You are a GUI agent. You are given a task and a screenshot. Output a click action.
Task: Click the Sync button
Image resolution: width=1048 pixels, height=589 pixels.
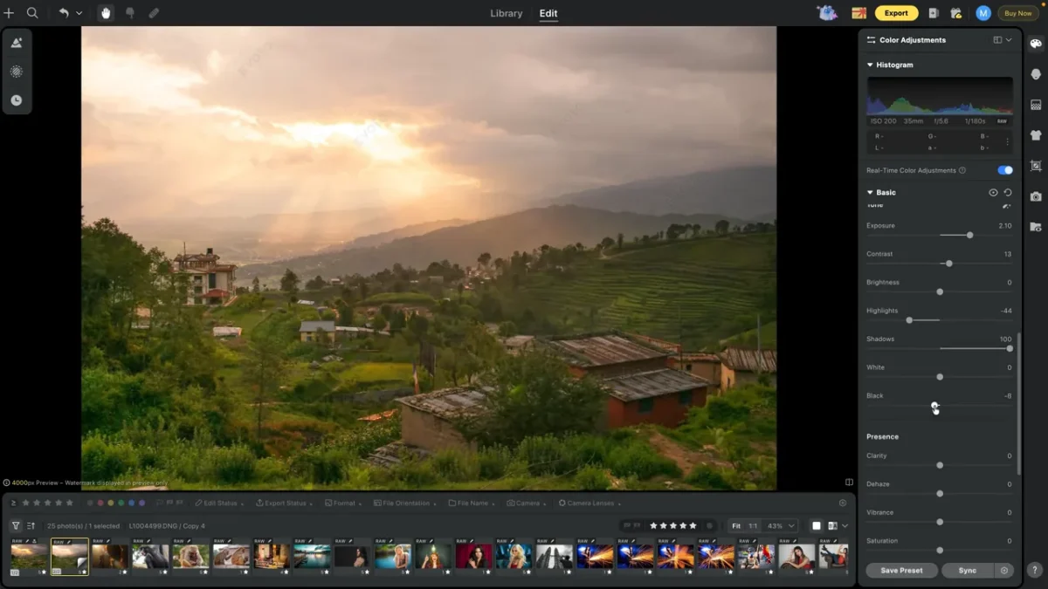(968, 570)
